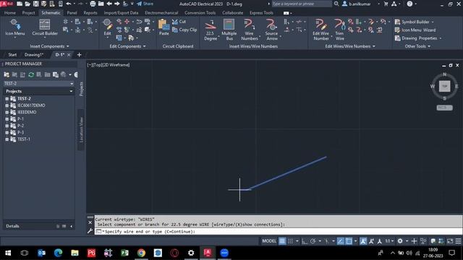Click the Refresh icon in Project Manager
This screenshot has width=463, height=260.
pyautogui.click(x=31, y=74)
